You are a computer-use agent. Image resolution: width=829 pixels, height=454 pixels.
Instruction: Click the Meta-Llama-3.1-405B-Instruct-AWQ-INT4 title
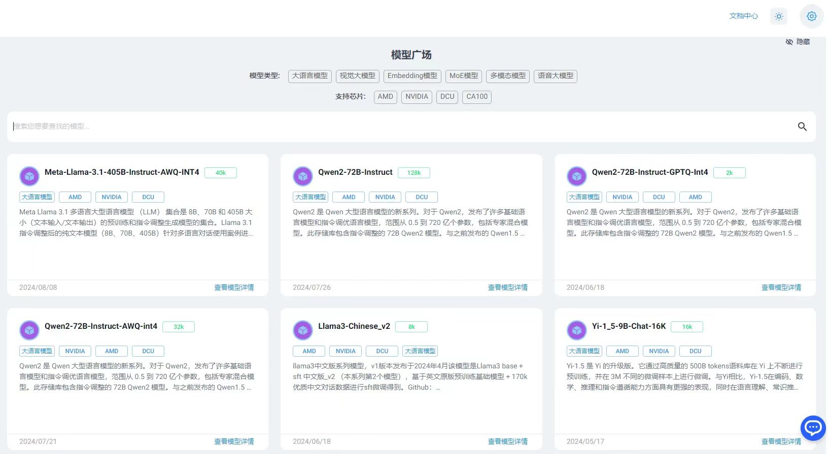pyautogui.click(x=122, y=172)
